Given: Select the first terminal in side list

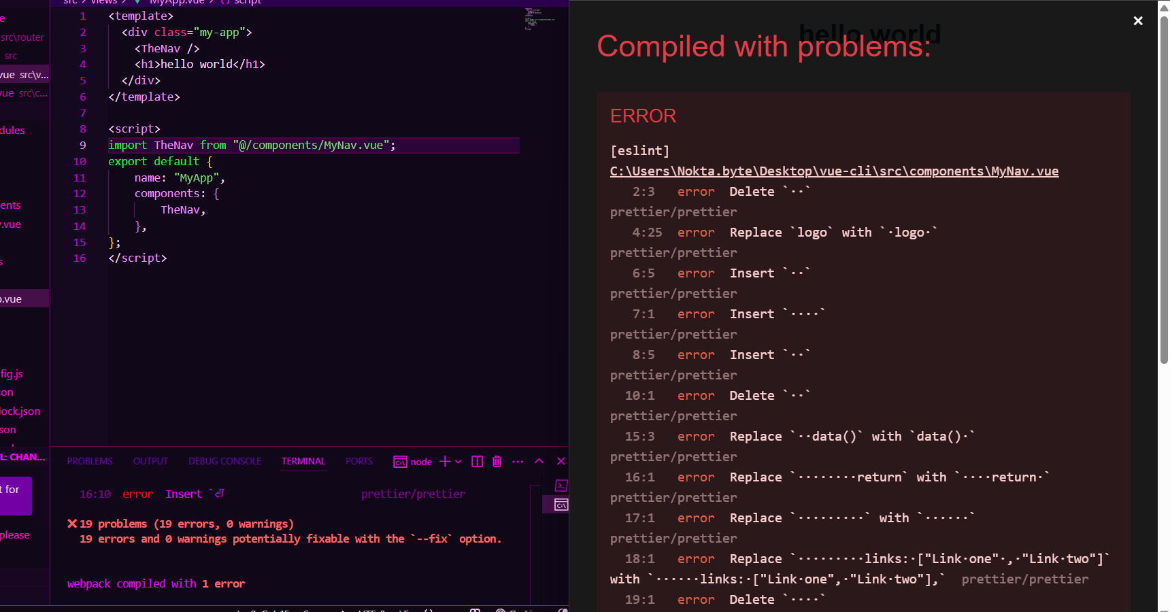Looking at the screenshot, I should point(561,486).
